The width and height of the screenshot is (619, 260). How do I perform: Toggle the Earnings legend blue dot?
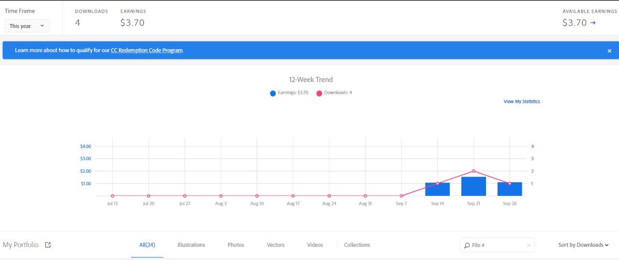point(273,93)
